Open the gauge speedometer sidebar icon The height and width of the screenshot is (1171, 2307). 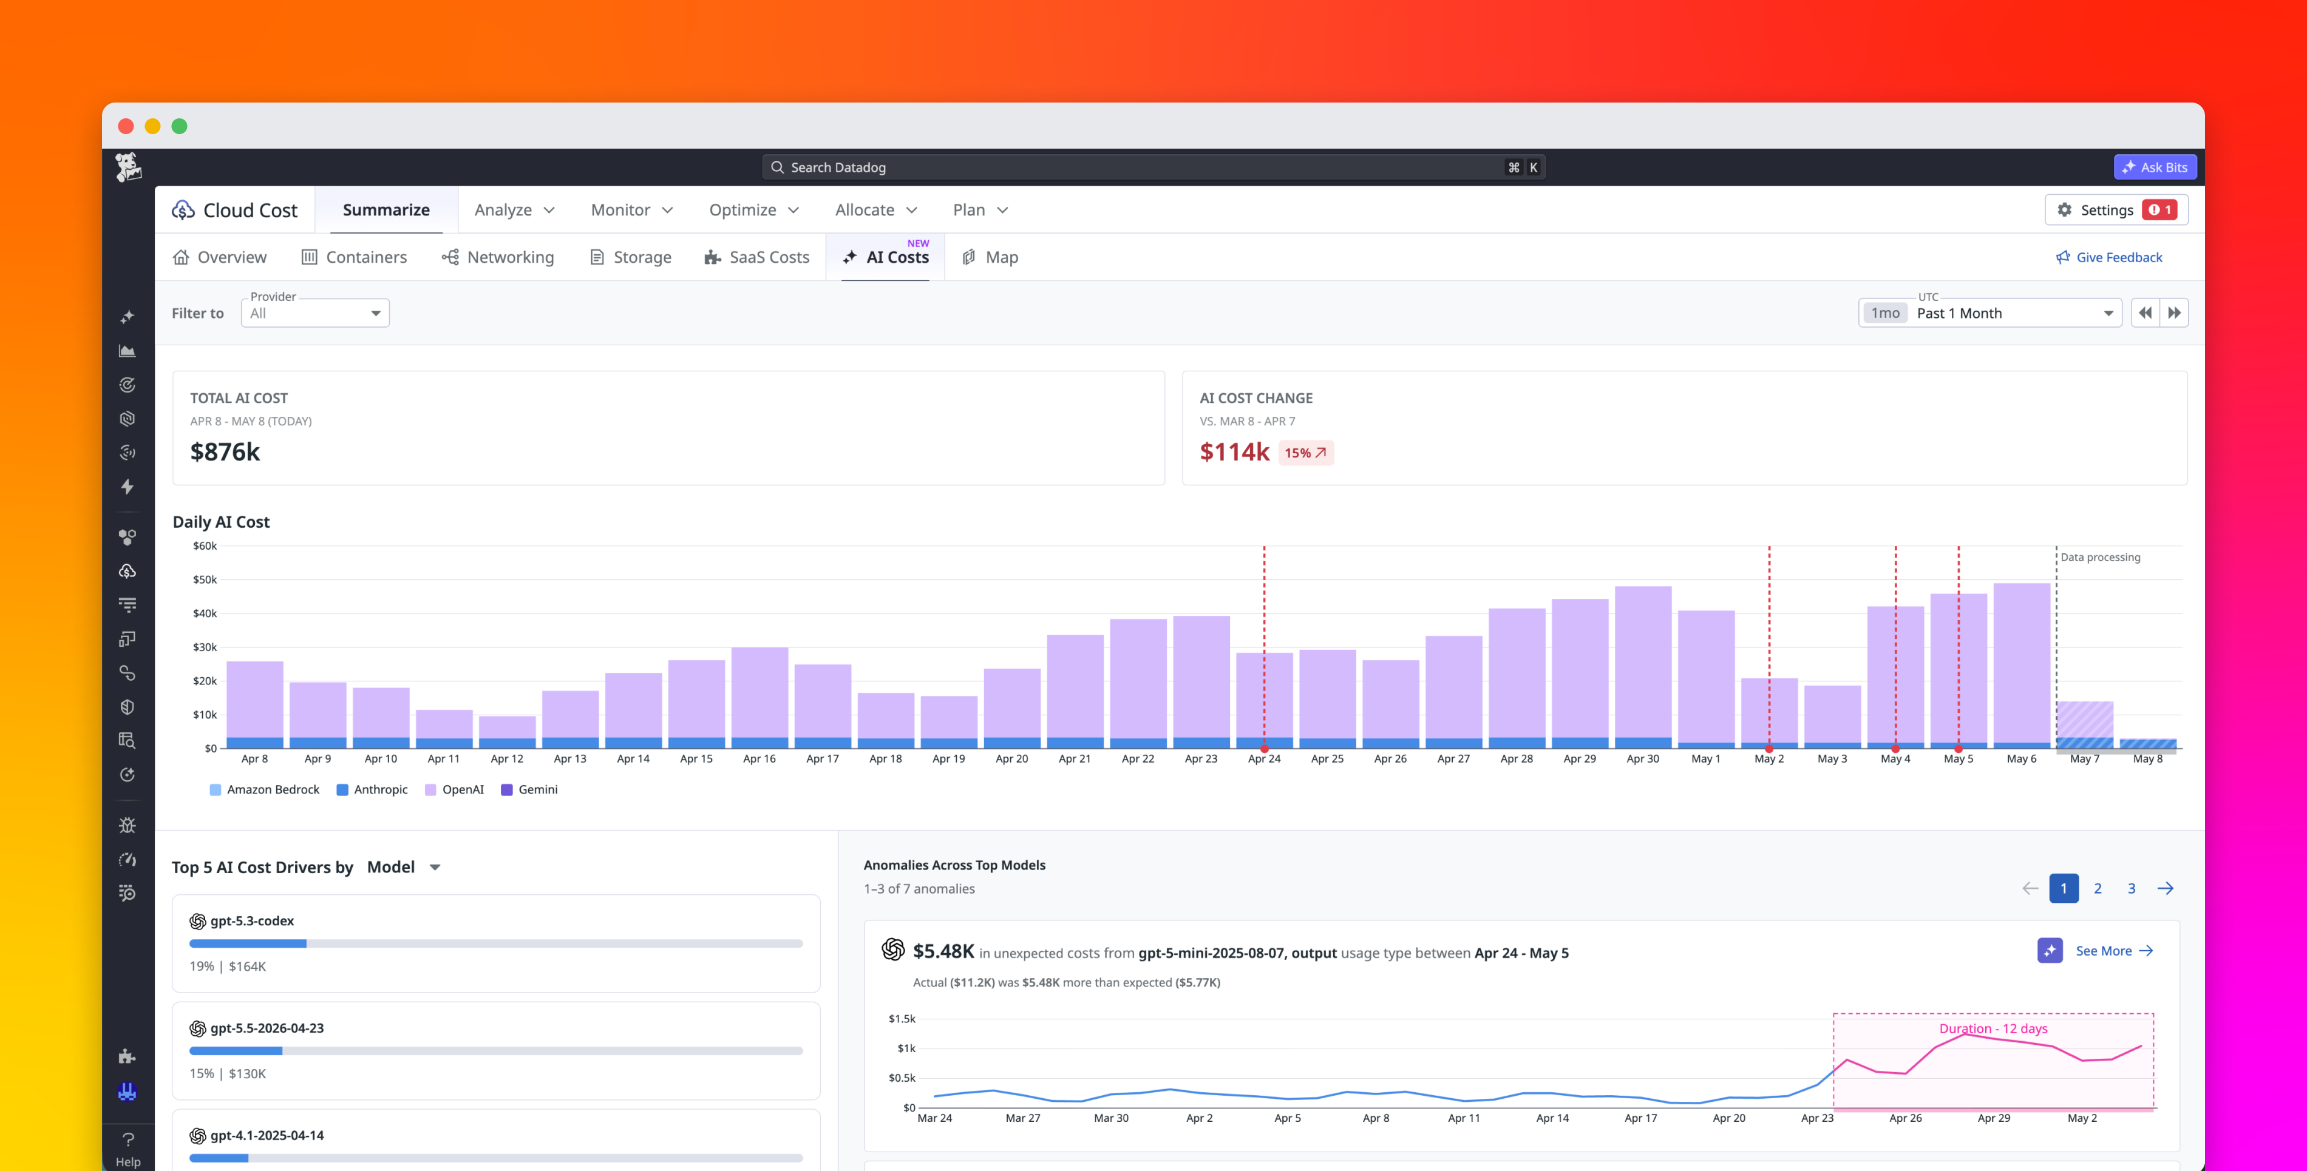(x=127, y=860)
